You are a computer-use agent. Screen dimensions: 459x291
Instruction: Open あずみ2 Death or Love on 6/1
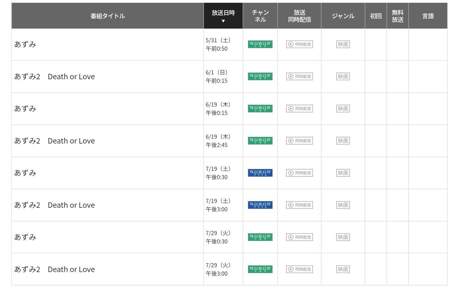[55, 76]
